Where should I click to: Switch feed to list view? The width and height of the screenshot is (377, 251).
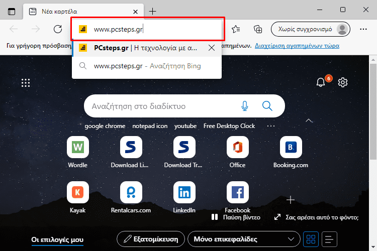(x=329, y=239)
